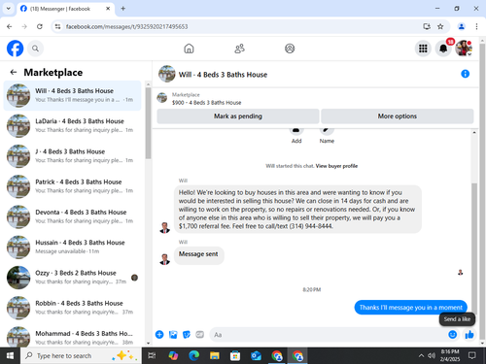View site information icon in address bar
Screen dimensions: 486x364
pyautogui.click(x=57, y=26)
